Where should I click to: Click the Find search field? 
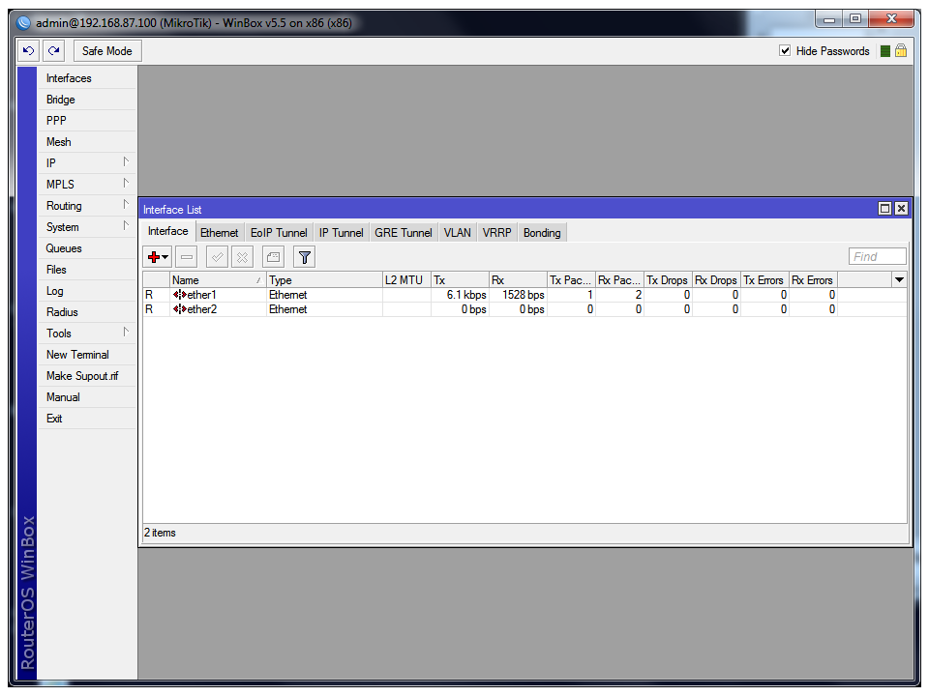tap(877, 256)
